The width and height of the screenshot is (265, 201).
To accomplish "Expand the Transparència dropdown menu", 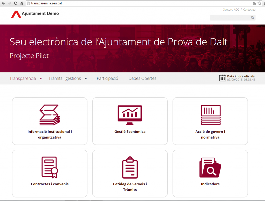I will click(23, 78).
